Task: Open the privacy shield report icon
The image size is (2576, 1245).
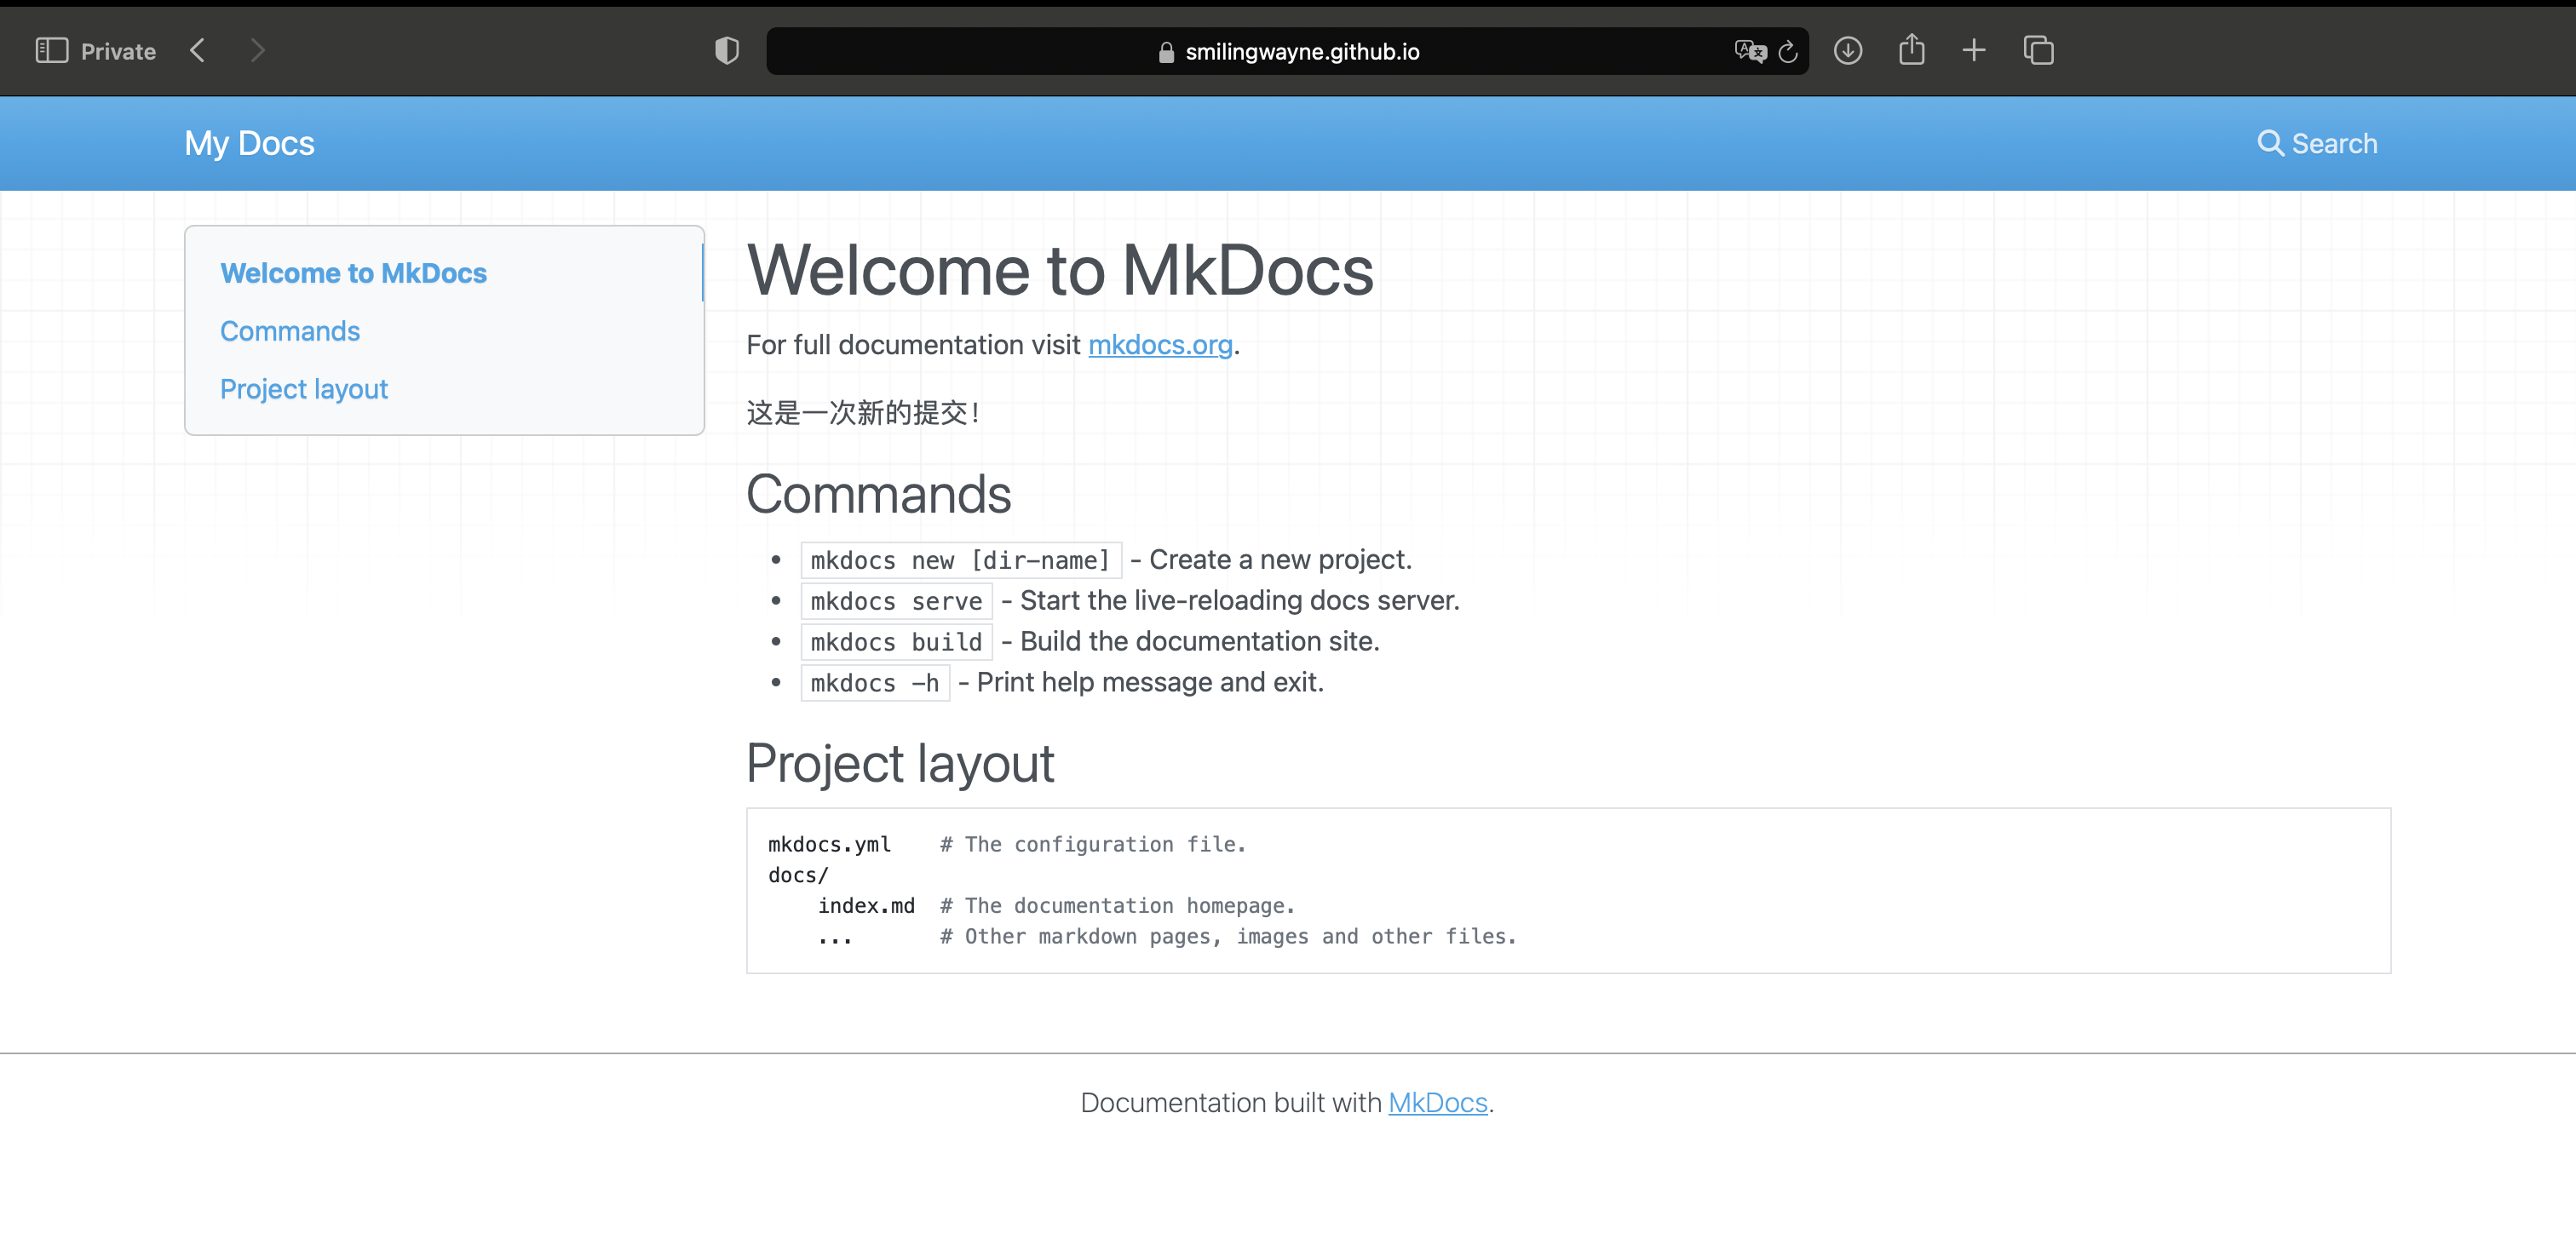Action: (x=727, y=51)
